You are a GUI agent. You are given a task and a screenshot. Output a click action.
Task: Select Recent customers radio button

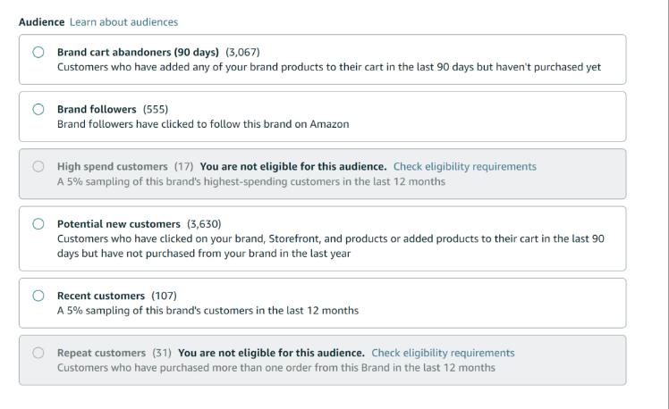[38, 296]
